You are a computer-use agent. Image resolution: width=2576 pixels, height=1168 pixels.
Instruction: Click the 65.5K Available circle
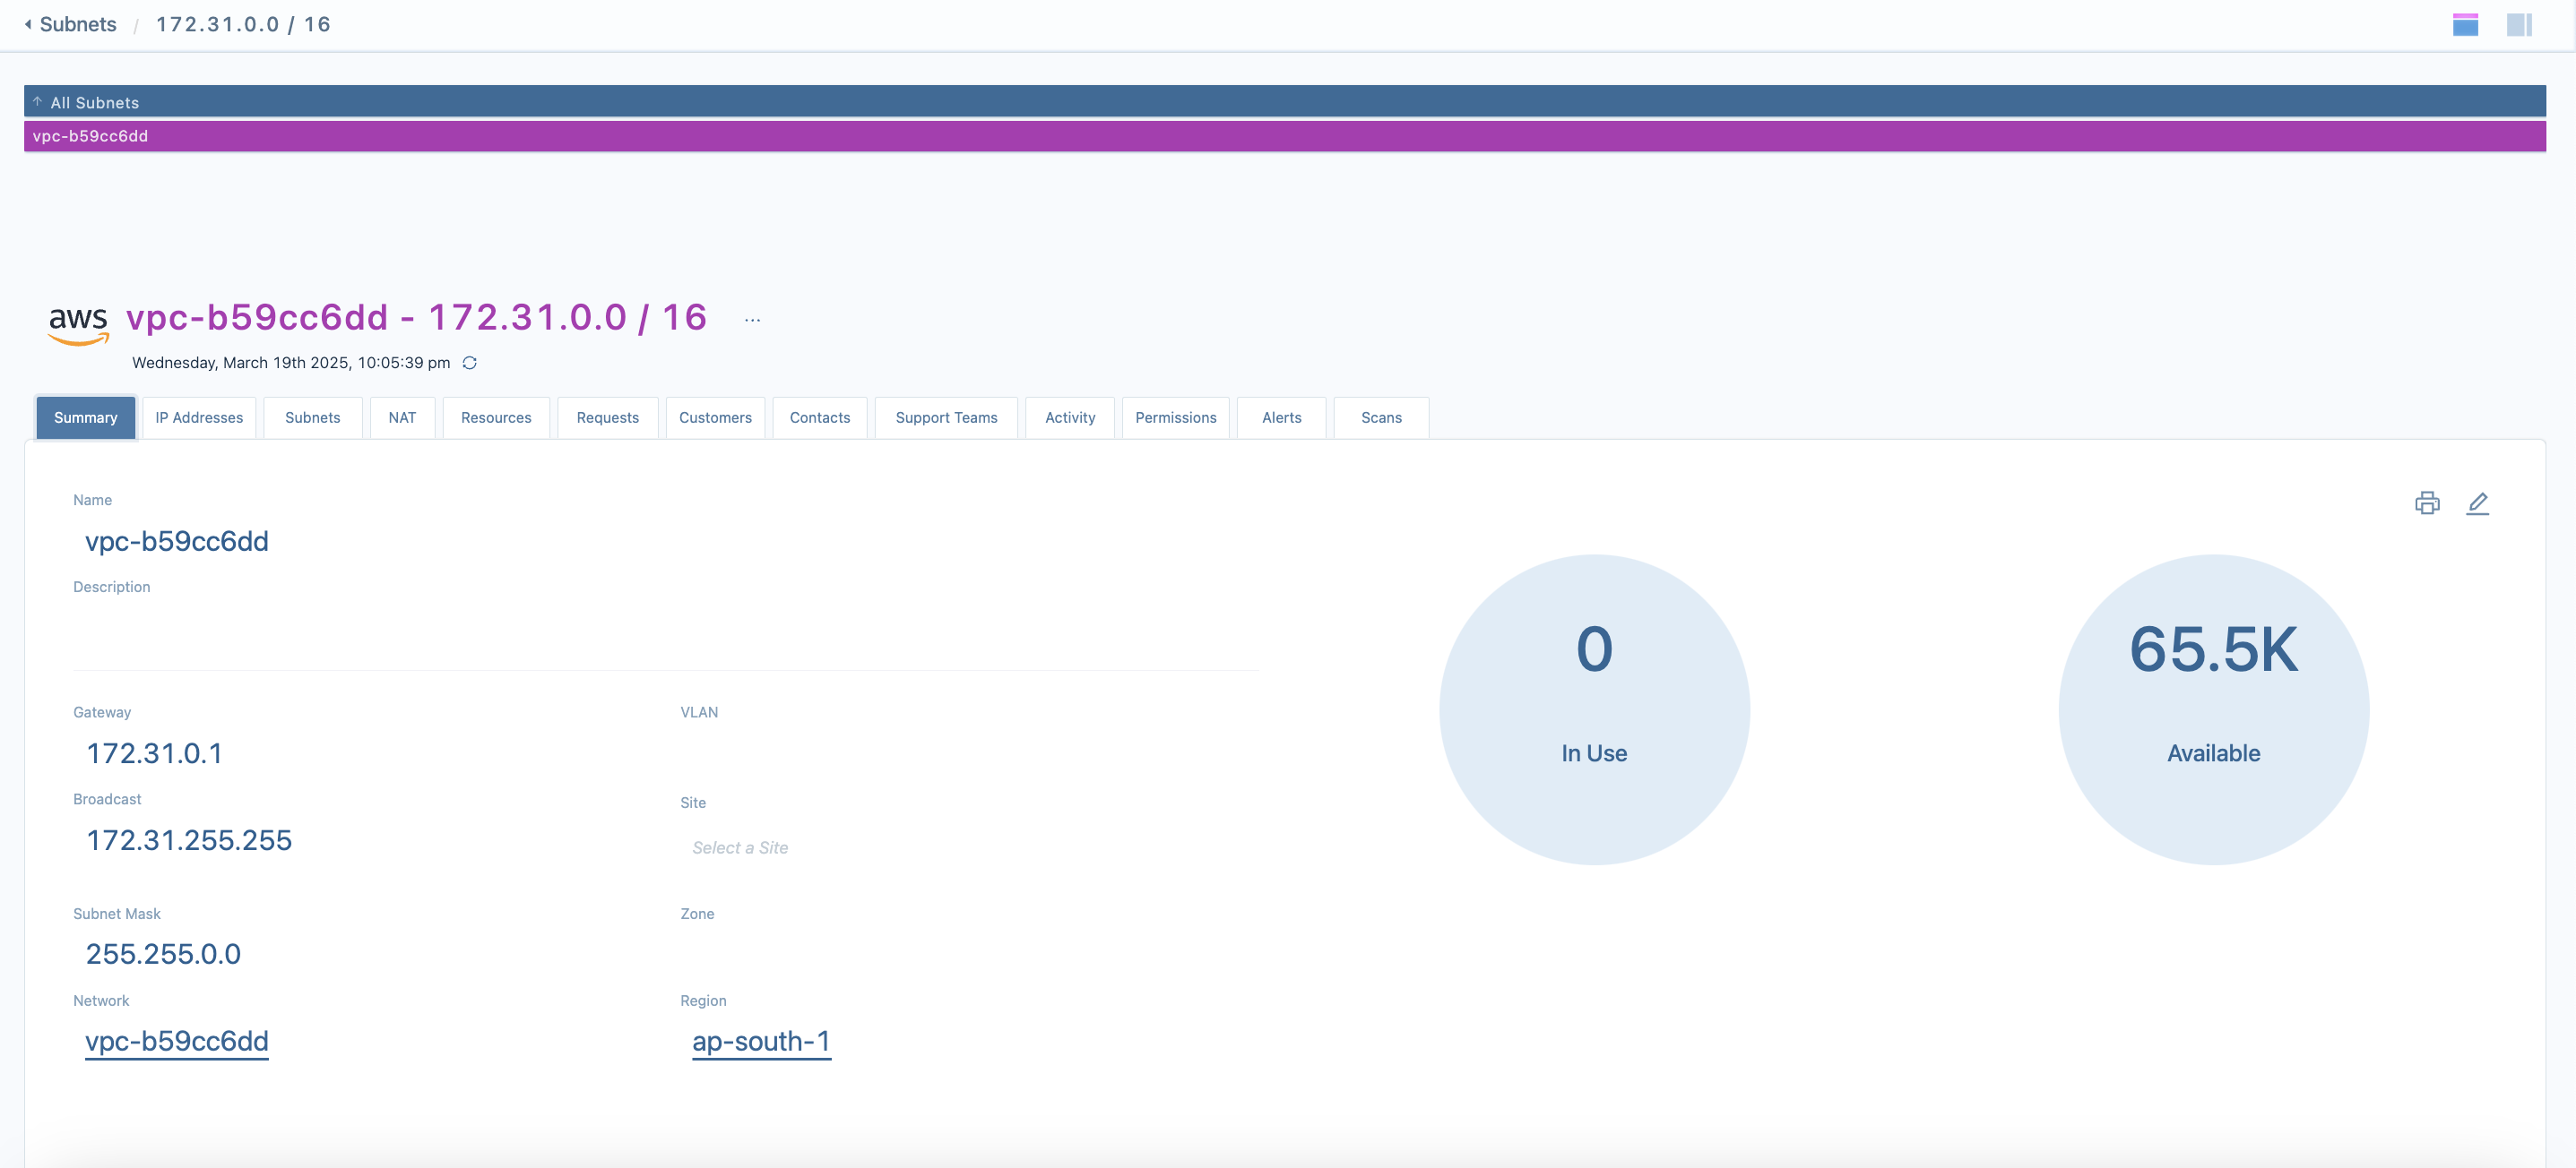coord(2213,709)
